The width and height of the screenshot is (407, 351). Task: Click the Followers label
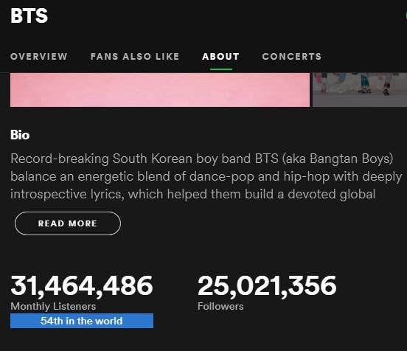220,306
